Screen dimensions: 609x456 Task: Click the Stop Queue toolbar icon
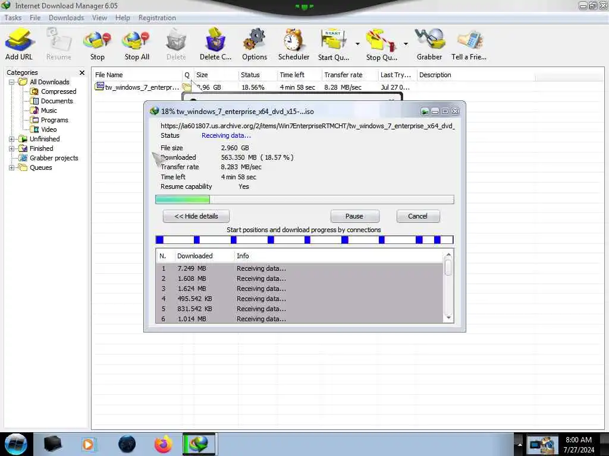[382, 44]
